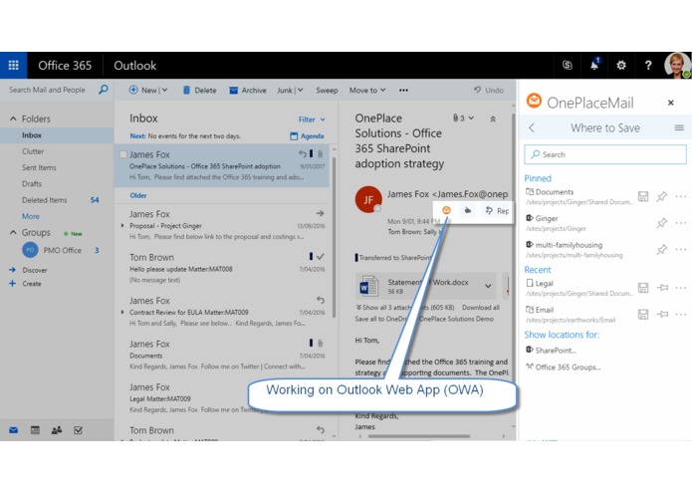Click the OnePlaceMail Search field

tap(605, 154)
